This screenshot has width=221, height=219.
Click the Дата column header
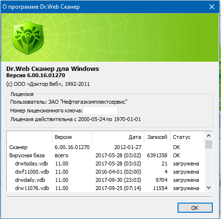[x=118, y=137]
